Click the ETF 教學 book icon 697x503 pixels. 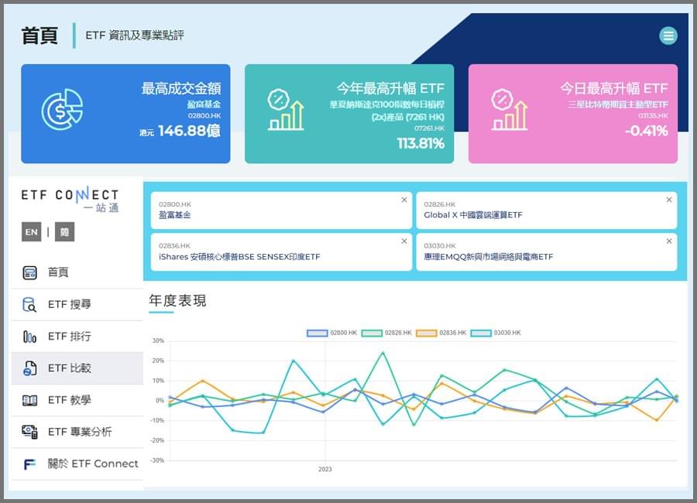29,400
